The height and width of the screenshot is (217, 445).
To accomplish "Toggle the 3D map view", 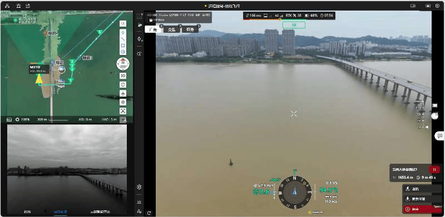I will point(123,75).
